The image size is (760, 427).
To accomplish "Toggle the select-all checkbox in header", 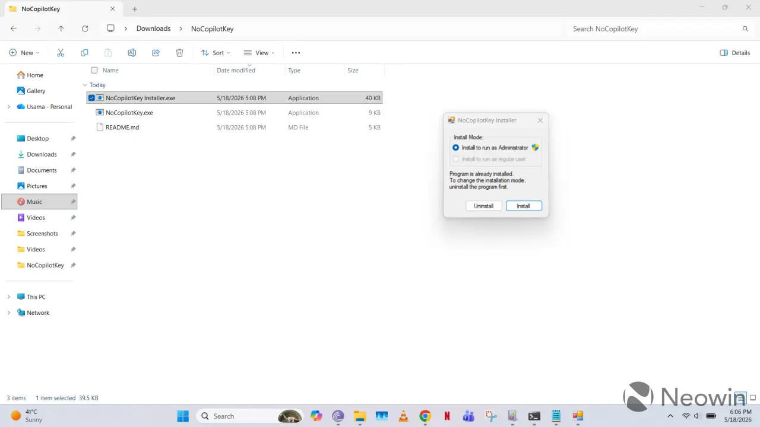I will [94, 70].
